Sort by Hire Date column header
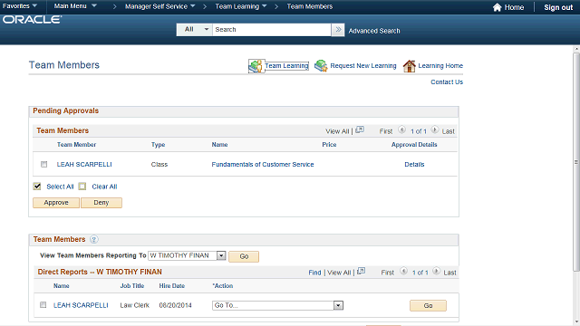The image size is (580, 326). click(x=172, y=286)
